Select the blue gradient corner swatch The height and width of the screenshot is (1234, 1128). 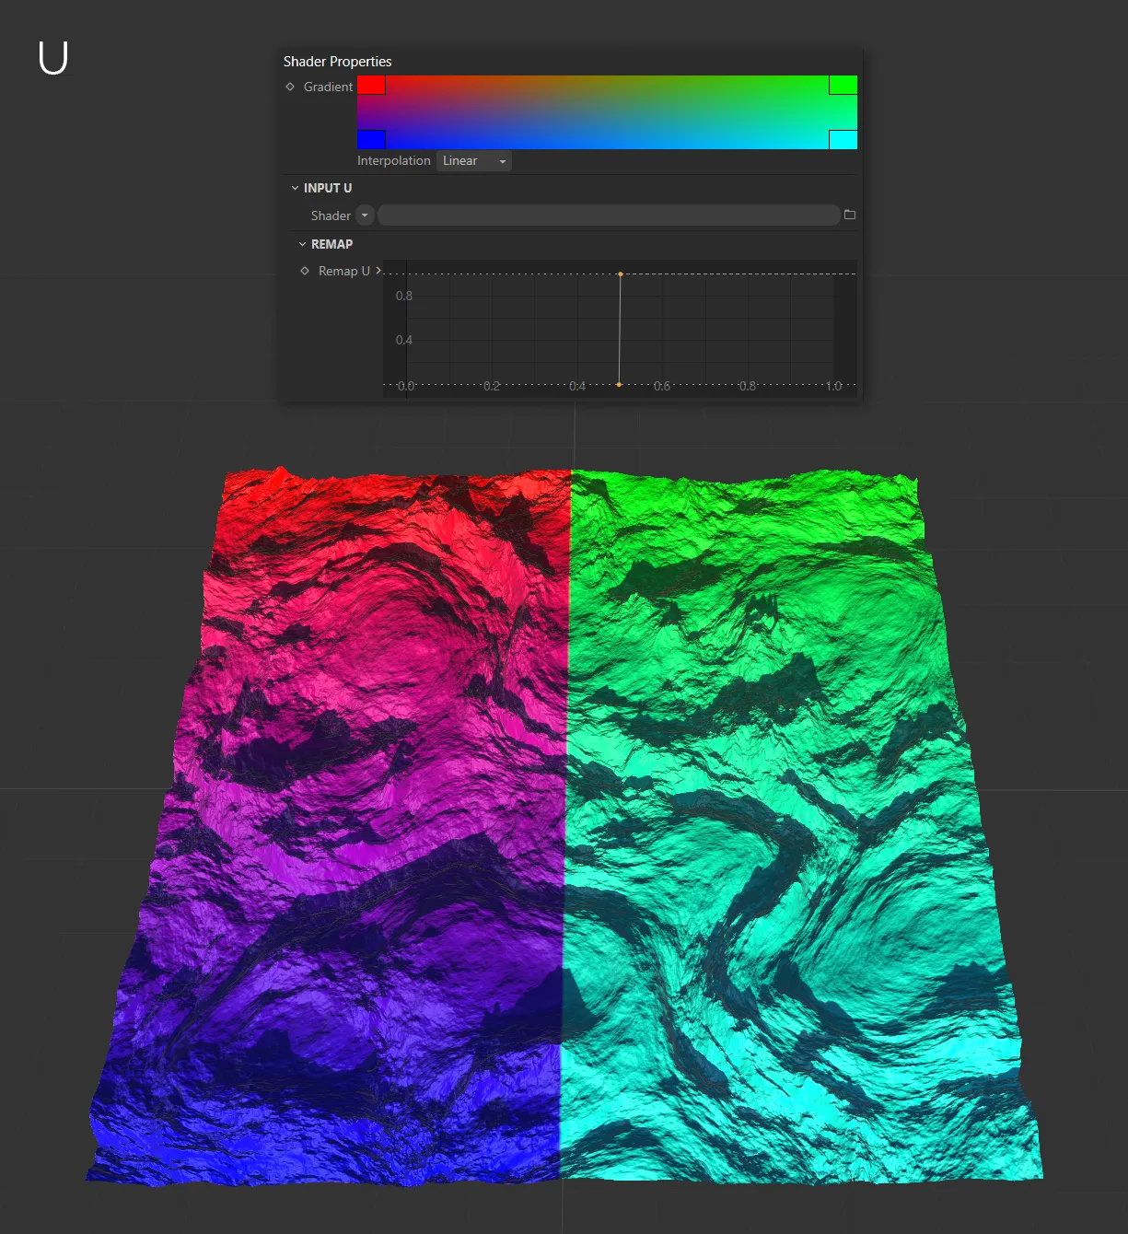(371, 139)
